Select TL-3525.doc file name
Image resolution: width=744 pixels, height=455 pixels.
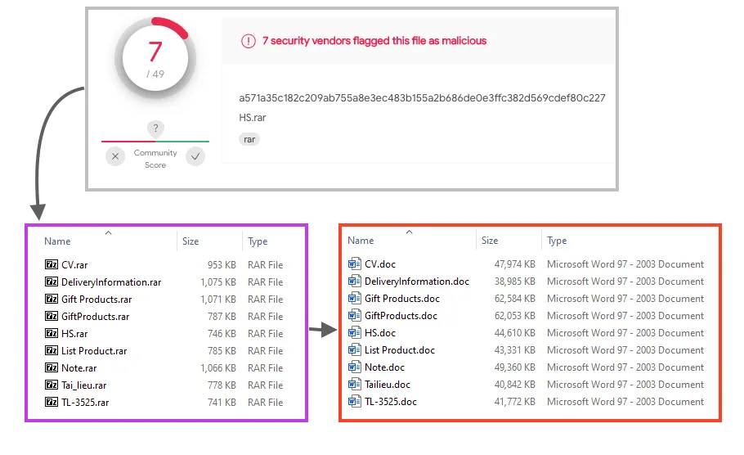[x=391, y=402]
